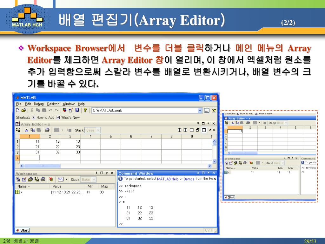Image resolution: width=325 pixels, height=244 pixels.
Task: Click the Workspace plot waveform icon
Action: [61, 180]
